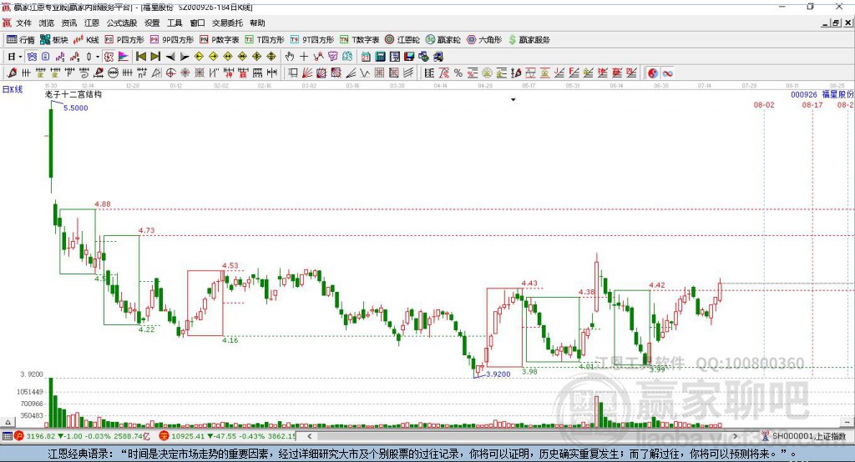Click the 福星股份 stock name label
855x462 pixels.
tap(837, 95)
